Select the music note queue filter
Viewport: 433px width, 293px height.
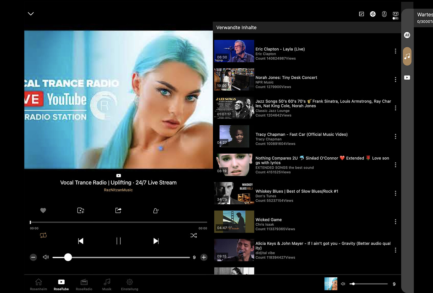(x=407, y=56)
